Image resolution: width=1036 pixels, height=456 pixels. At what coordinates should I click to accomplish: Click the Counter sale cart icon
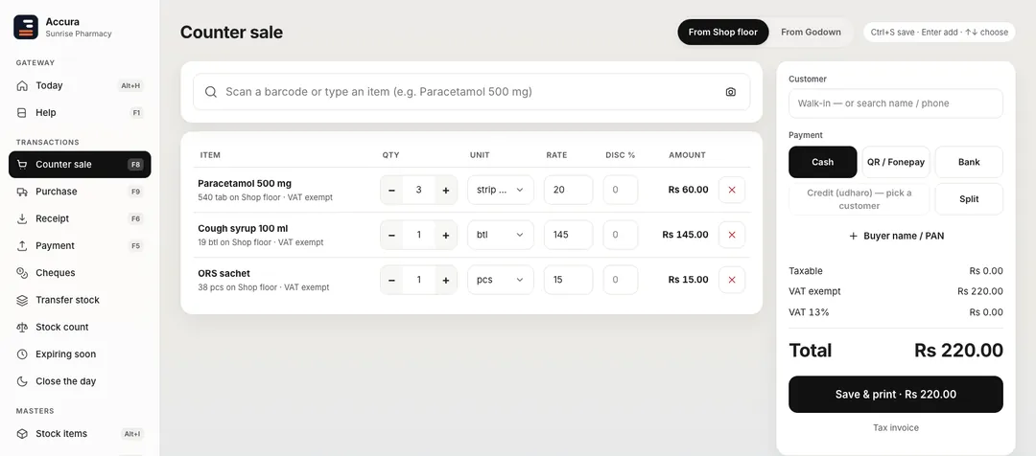click(x=22, y=165)
